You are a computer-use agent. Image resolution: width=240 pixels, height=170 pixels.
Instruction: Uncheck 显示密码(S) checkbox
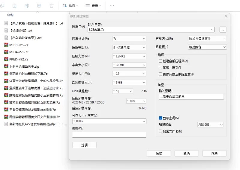[x=160, y=118]
